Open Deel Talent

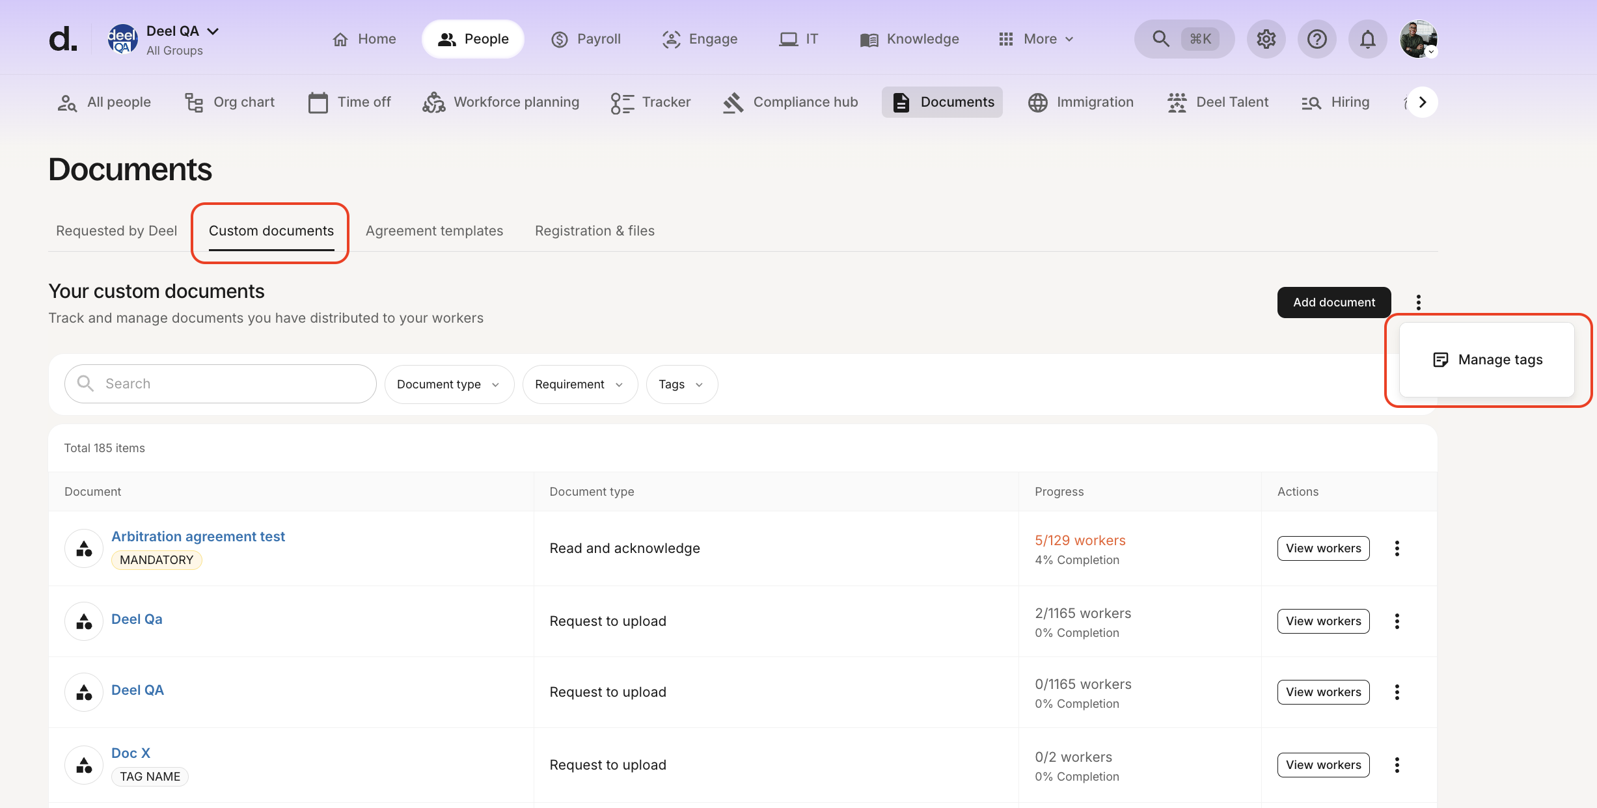1218,102
